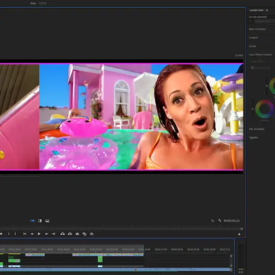Viewport: 275px width, 275px height.
Task: Click the zoom handle ending the monitor scrub bar
Action: coord(242,229)
